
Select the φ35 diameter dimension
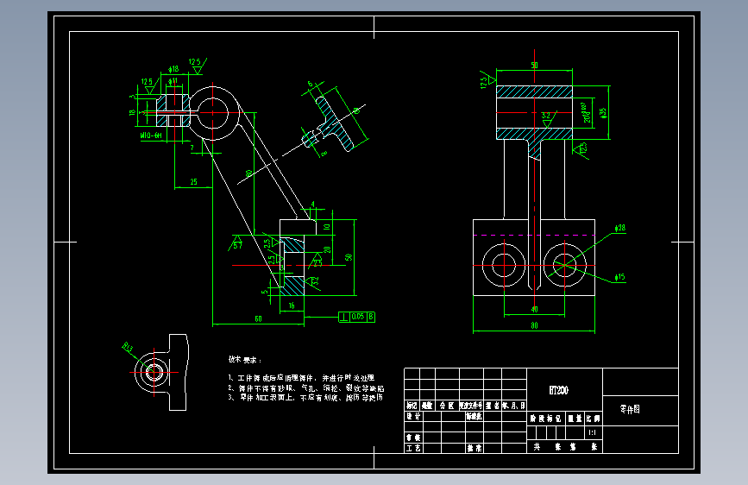coord(603,113)
